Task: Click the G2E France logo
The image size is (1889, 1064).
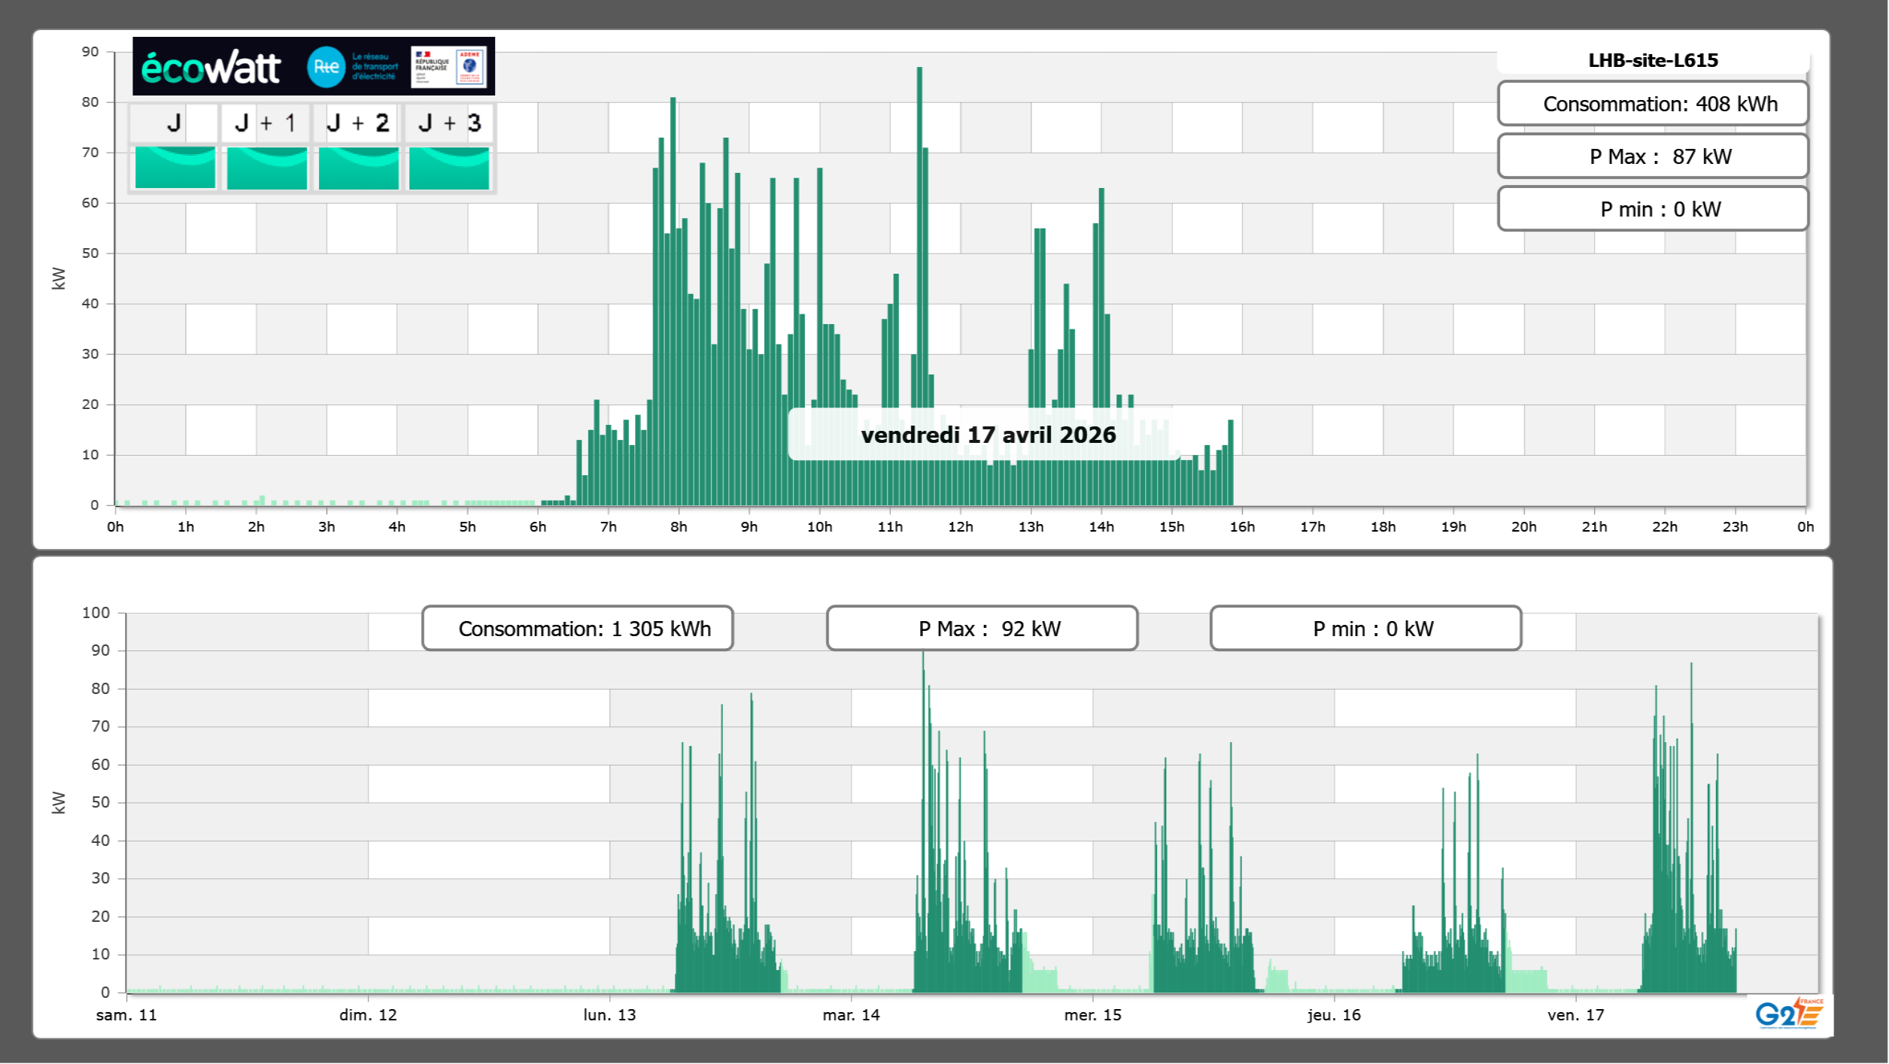Action: 1789,1014
